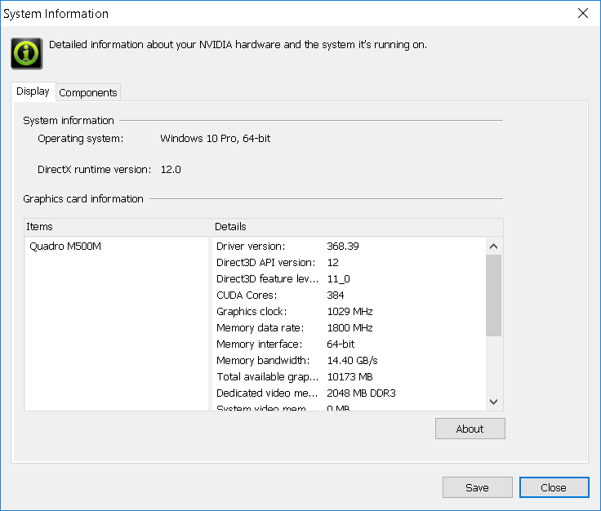Close the System Information window
Screen dimensions: 601x511
click(x=582, y=14)
